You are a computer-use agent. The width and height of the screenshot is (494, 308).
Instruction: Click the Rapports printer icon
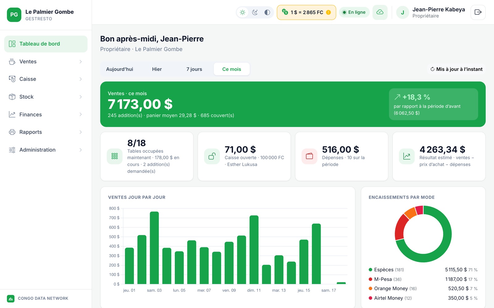[12, 132]
